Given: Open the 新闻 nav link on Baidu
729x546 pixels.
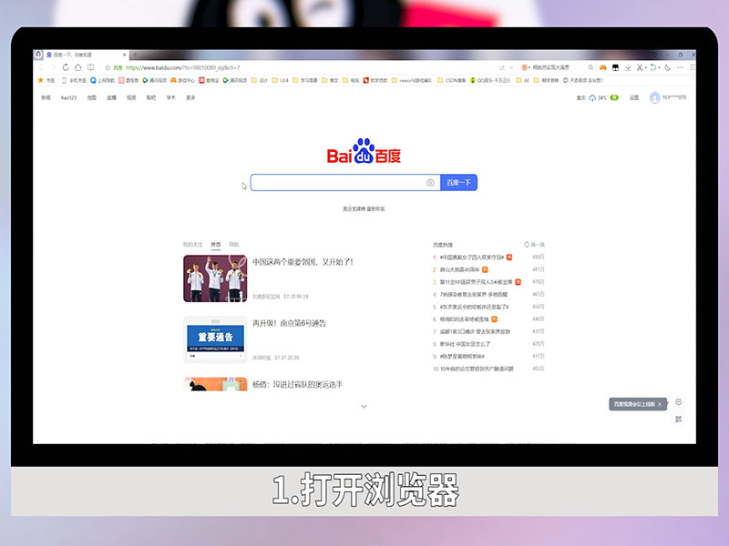Looking at the screenshot, I should 46,98.
